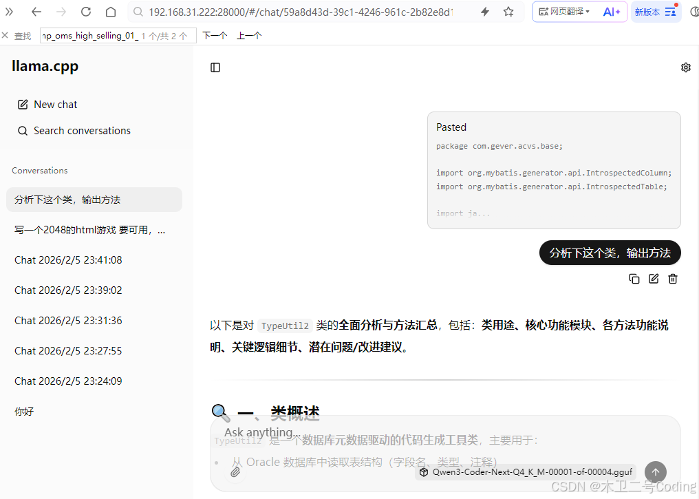699x499 pixels.
Task: Click the llama.cpp title
Action: point(45,66)
